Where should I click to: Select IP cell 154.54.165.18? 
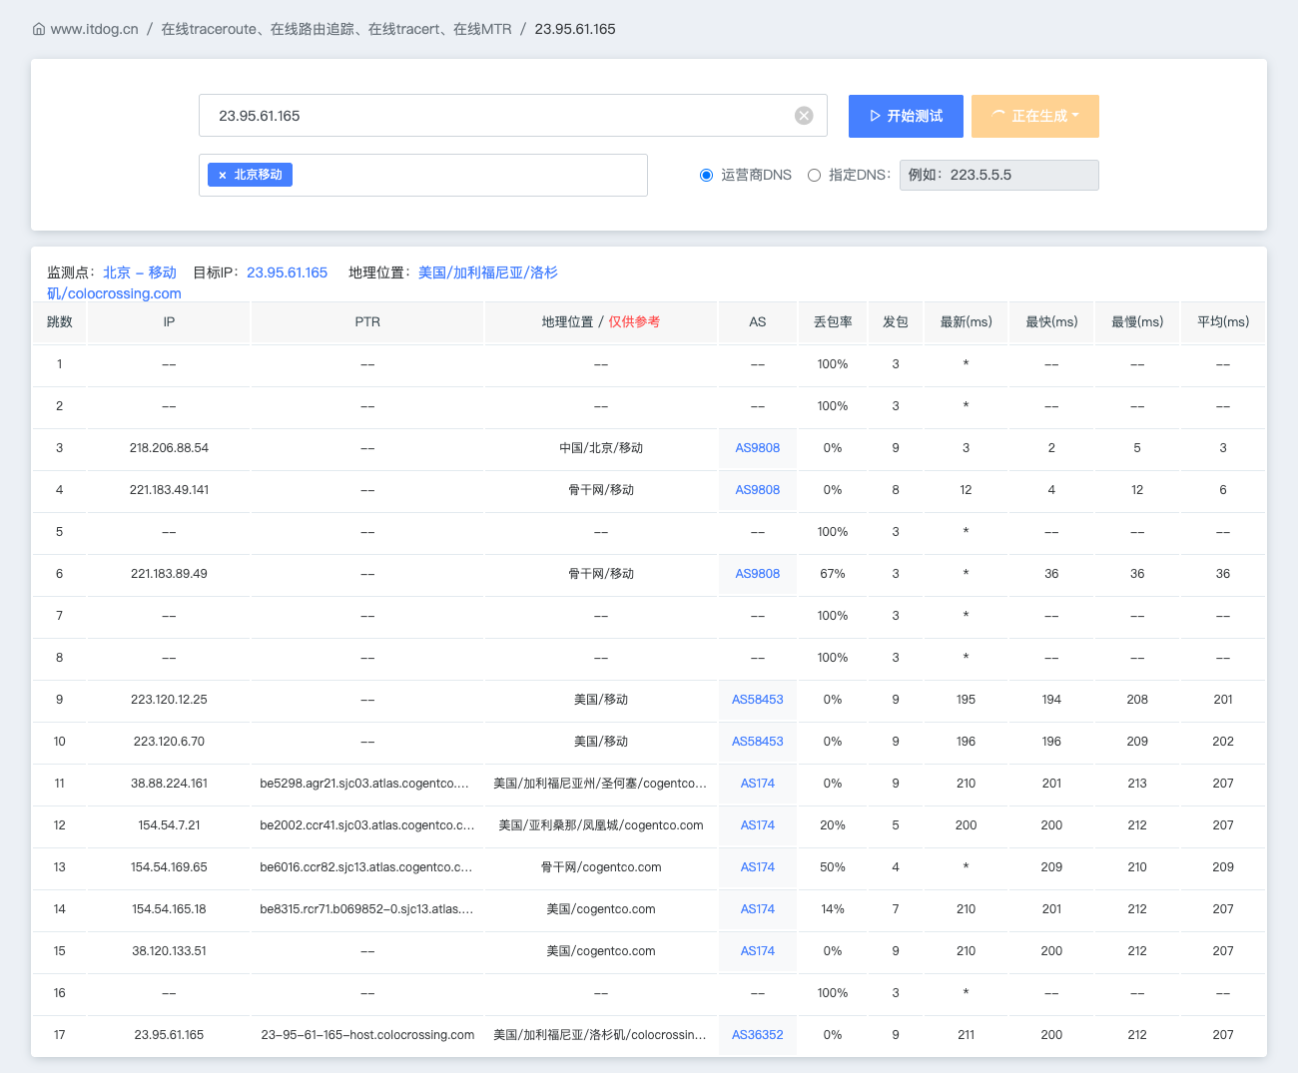click(x=169, y=909)
